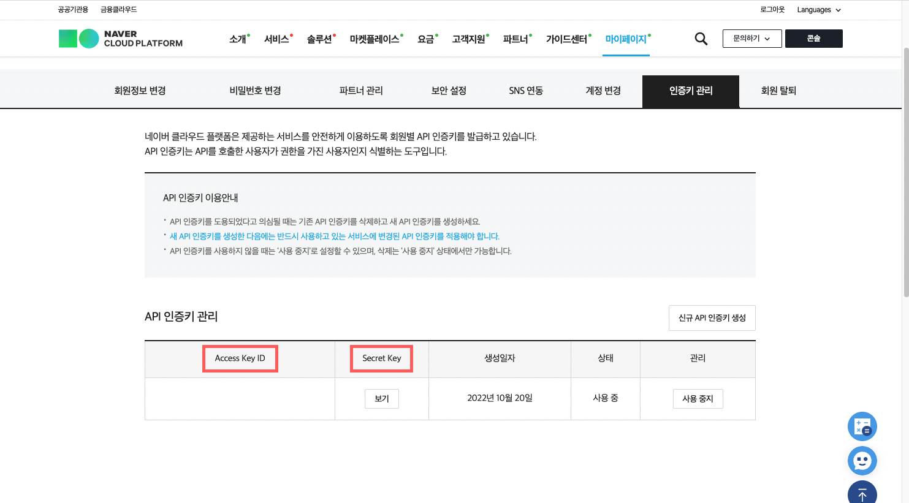
Task: Click the 신규 API 인증키 생성 button
Action: click(712, 318)
